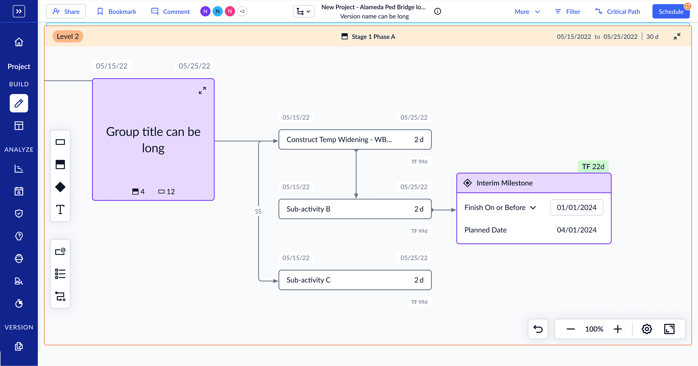Open the home icon in sidebar
Image resolution: width=698 pixels, height=366 pixels.
[19, 42]
